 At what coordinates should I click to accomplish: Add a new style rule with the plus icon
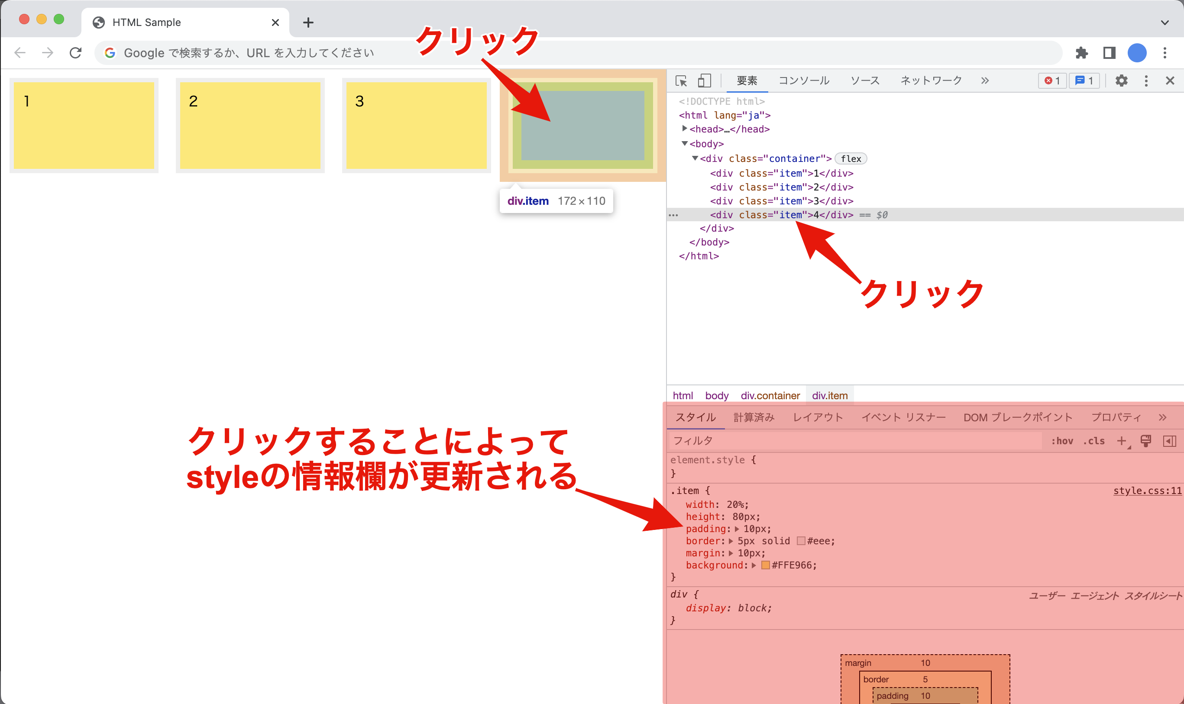click(1123, 441)
